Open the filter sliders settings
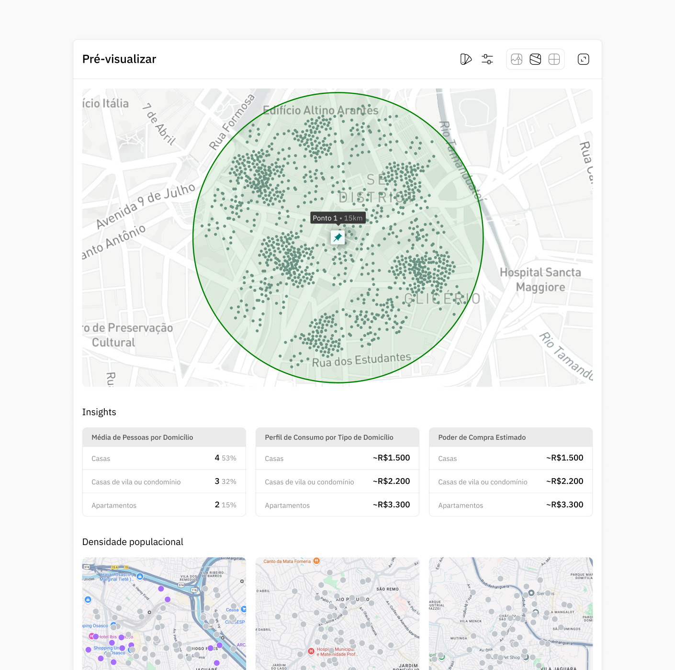 point(487,59)
